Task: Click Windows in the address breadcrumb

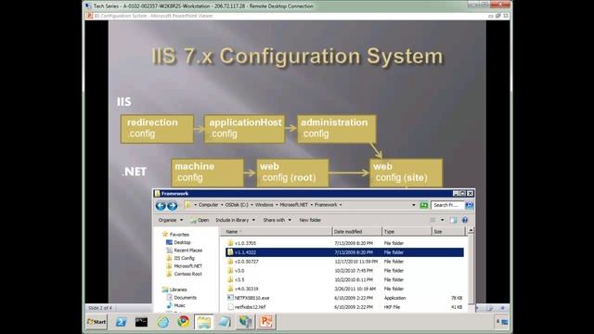Action: (264, 205)
